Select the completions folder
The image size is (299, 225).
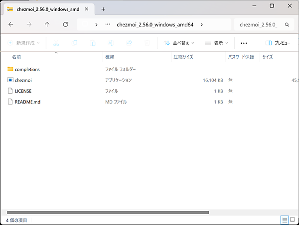(x=27, y=69)
